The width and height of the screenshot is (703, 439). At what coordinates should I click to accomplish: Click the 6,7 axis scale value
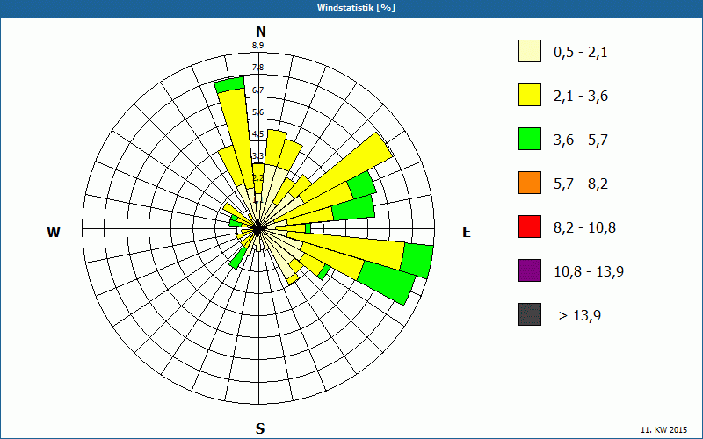(257, 90)
